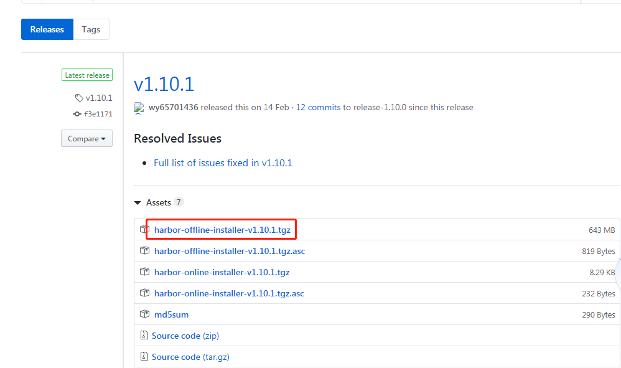Click the wy65701436 avatar image

(139, 108)
